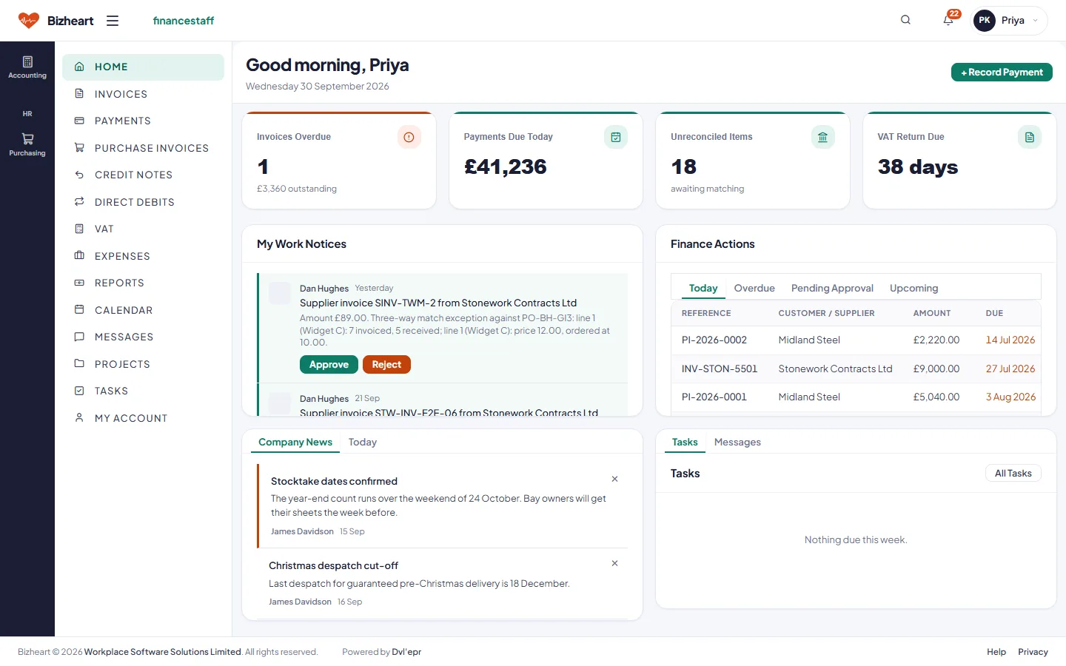Screen dimensions: 1066x666
Task: Click the Tasks checkbox icon in sidebar
Action: (x=79, y=391)
